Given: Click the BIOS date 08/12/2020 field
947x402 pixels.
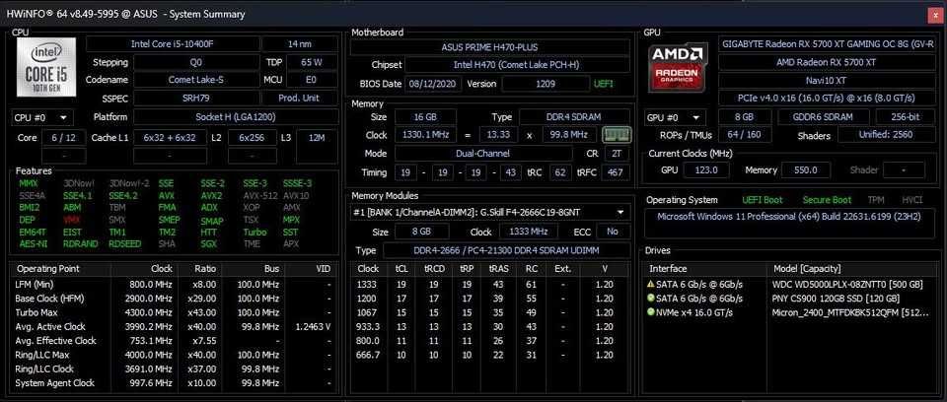Looking at the screenshot, I should coord(433,84).
